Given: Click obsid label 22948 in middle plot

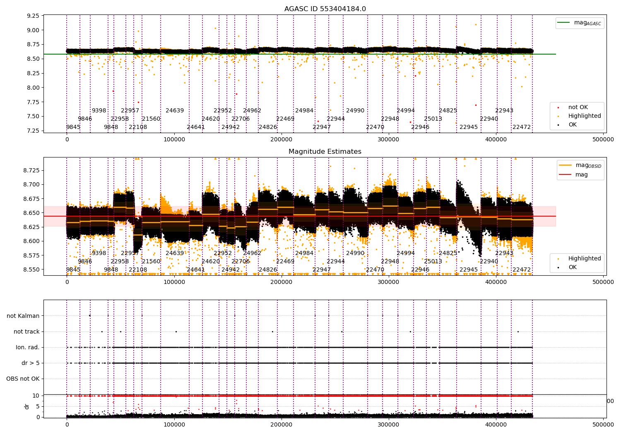Looking at the screenshot, I should [390, 261].
